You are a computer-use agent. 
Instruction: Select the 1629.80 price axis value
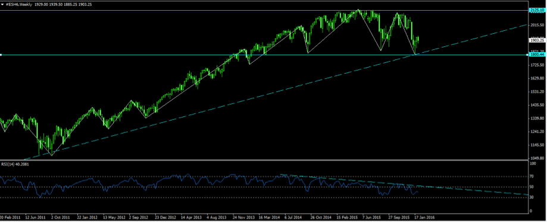(537, 78)
